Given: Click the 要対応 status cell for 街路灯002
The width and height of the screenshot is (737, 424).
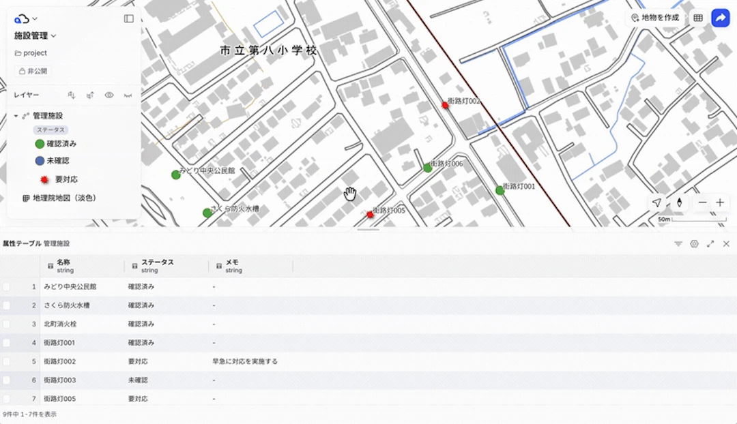Looking at the screenshot, I should tap(167, 361).
